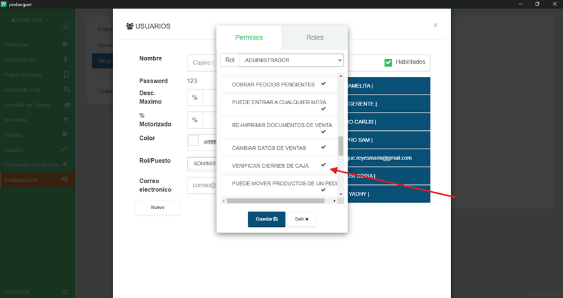Click the Inventario cart icon
The height and width of the screenshot is (298, 563).
[x=65, y=119]
